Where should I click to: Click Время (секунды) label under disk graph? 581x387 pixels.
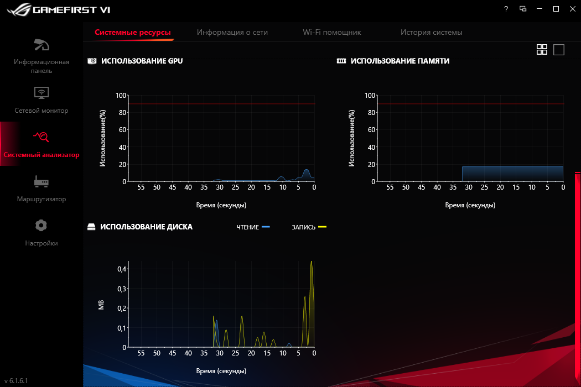(x=221, y=371)
